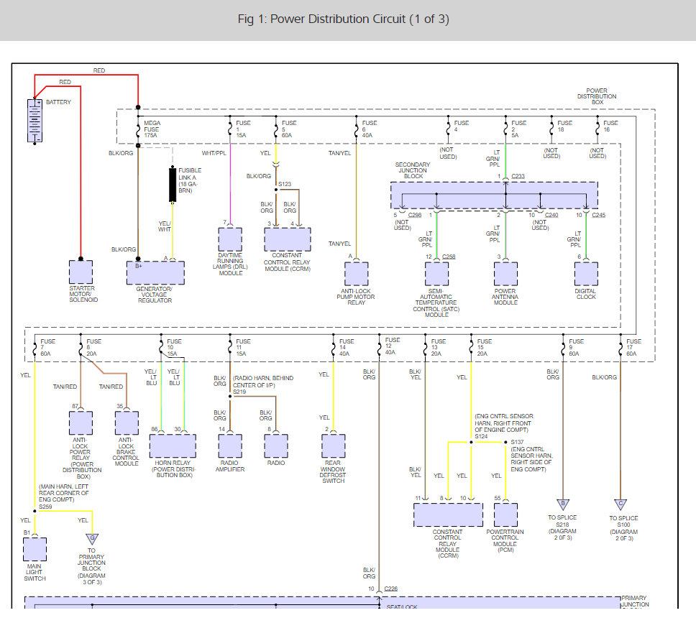Screen dimensions: 696x618
Task: Click triangle connector G to Primary Junction Block
Action: 92,538
